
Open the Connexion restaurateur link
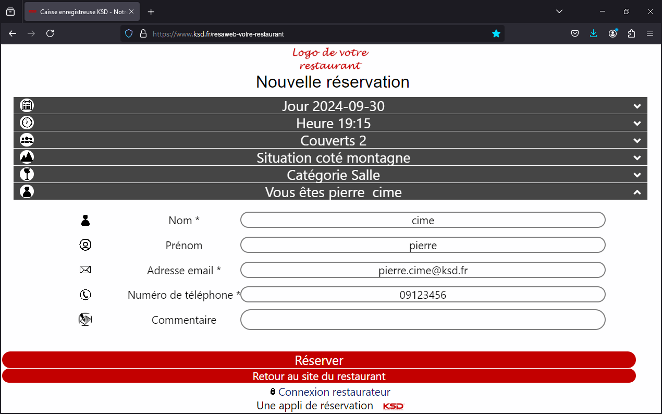point(334,392)
